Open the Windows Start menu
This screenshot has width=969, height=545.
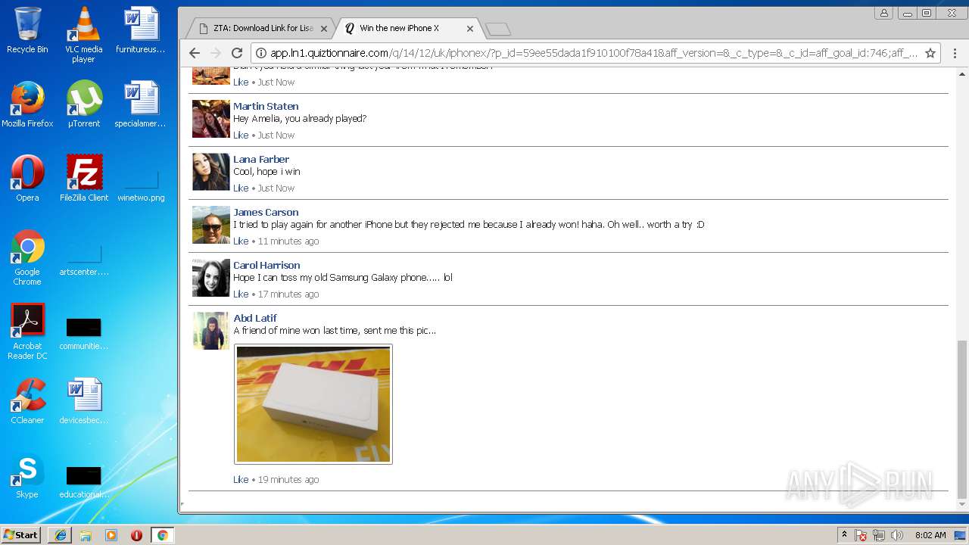pyautogui.click(x=21, y=535)
